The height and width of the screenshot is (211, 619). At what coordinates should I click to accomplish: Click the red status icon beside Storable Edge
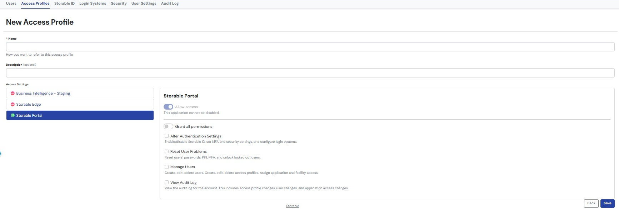click(13, 105)
